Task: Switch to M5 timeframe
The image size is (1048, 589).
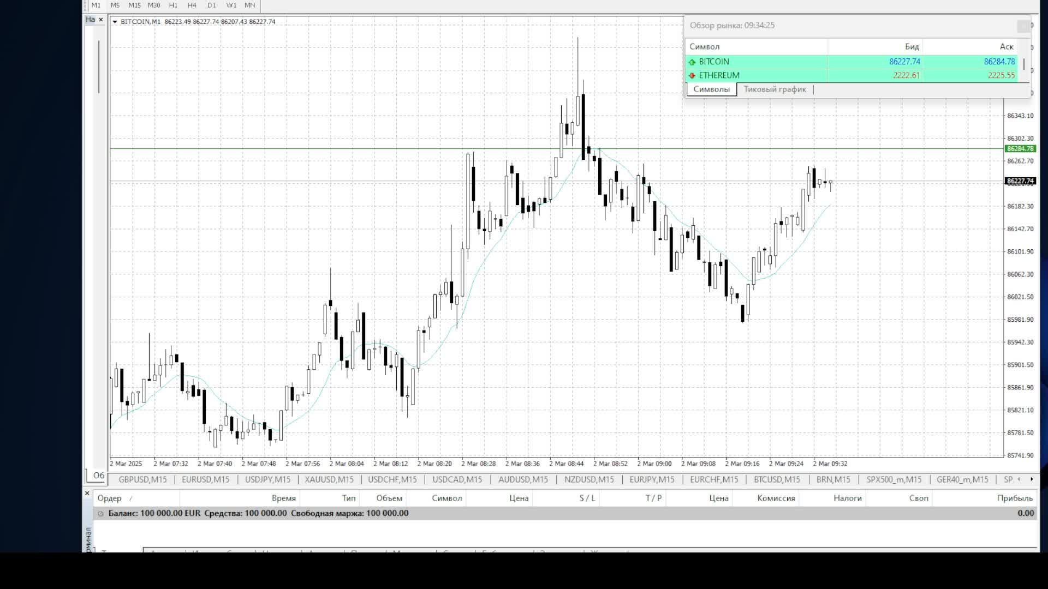Action: coord(115,5)
